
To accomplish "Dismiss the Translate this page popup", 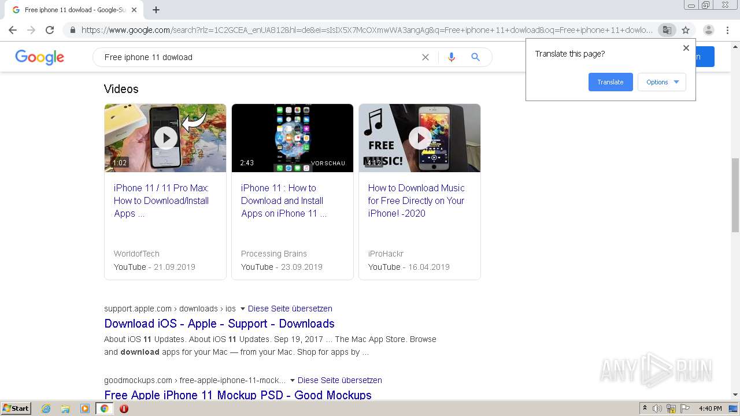I will pos(686,48).
